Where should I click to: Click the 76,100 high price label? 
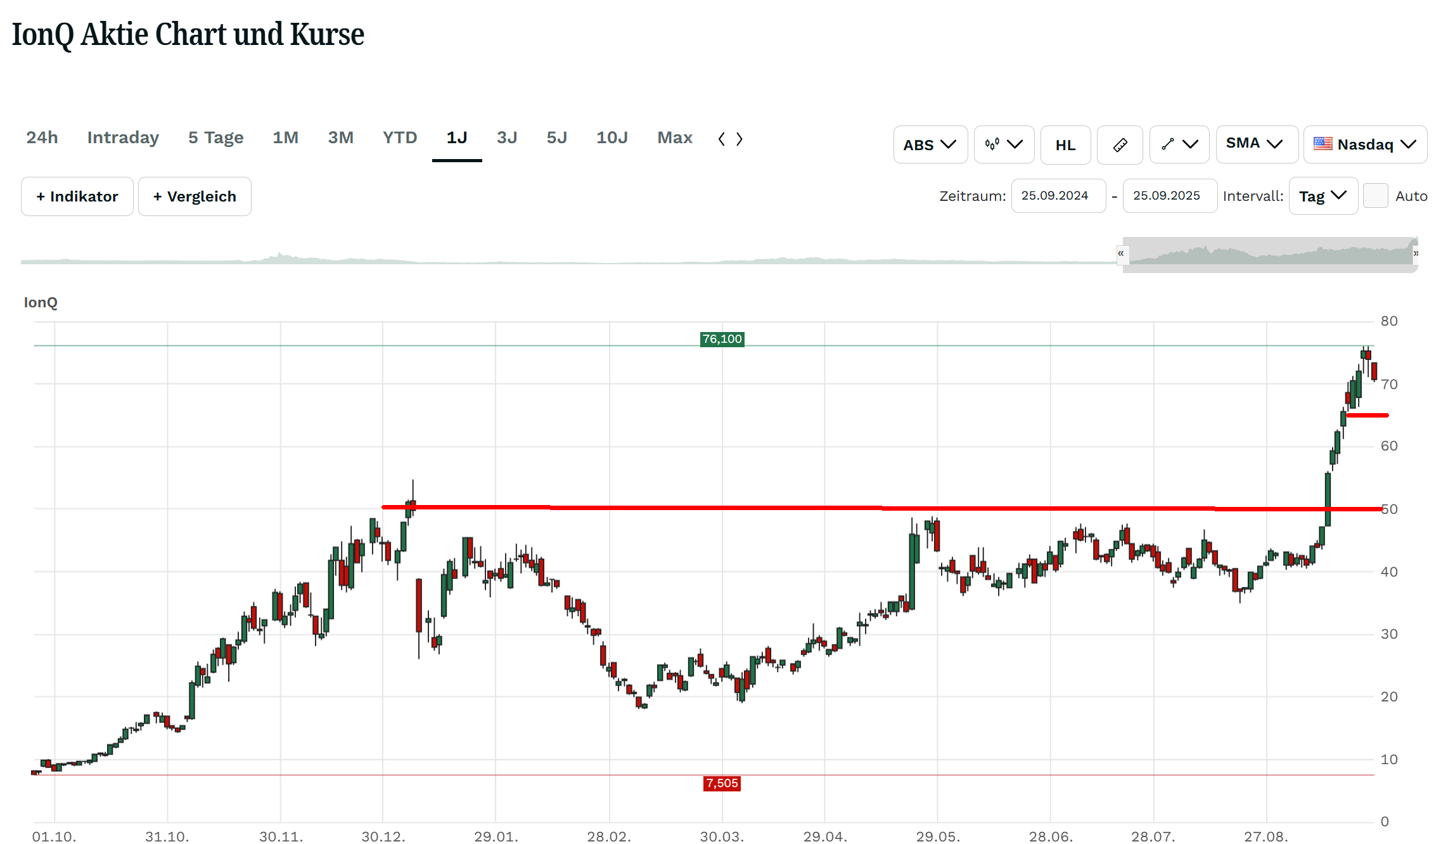(x=722, y=339)
